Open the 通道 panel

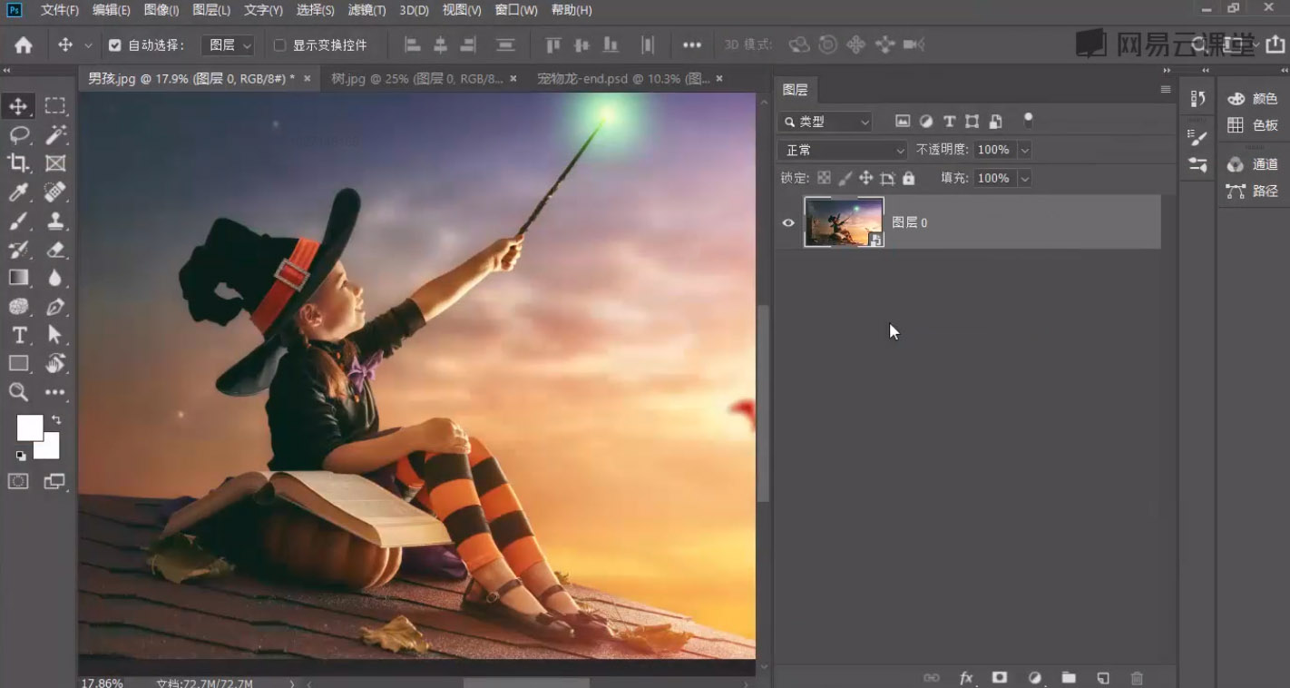pos(1253,164)
